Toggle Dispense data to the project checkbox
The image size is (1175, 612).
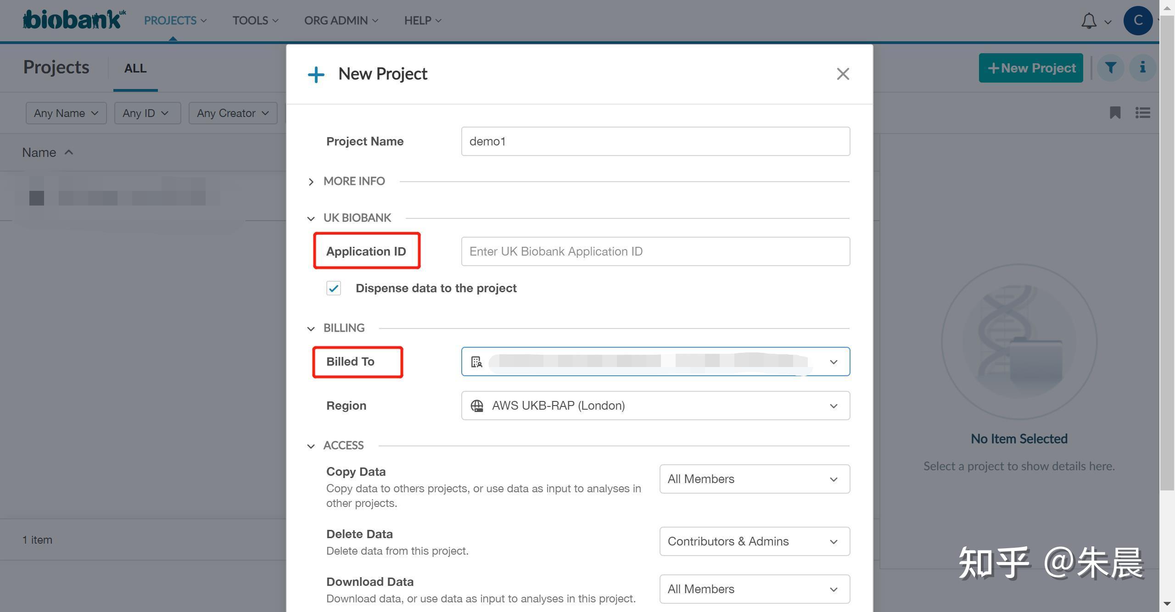pyautogui.click(x=334, y=288)
